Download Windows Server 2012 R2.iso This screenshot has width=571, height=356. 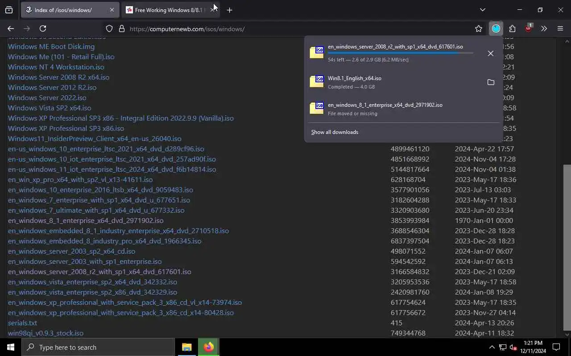click(x=52, y=87)
